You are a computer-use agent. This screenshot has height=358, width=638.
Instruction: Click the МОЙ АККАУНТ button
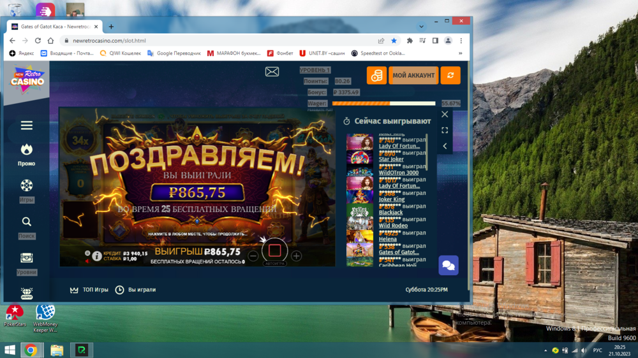click(413, 75)
